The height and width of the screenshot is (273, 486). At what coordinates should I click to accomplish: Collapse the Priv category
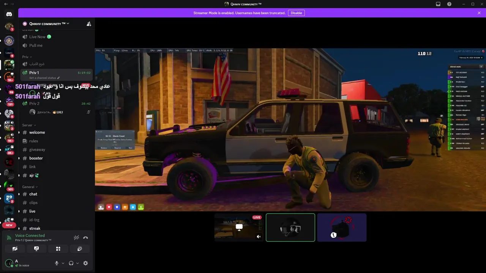27,57
